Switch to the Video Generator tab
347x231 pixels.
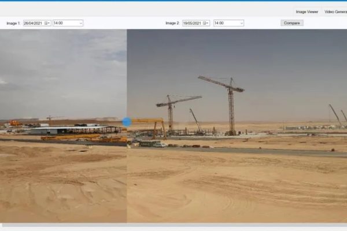click(x=335, y=12)
